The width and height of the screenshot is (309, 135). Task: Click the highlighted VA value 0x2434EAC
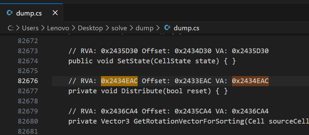(x=250, y=81)
